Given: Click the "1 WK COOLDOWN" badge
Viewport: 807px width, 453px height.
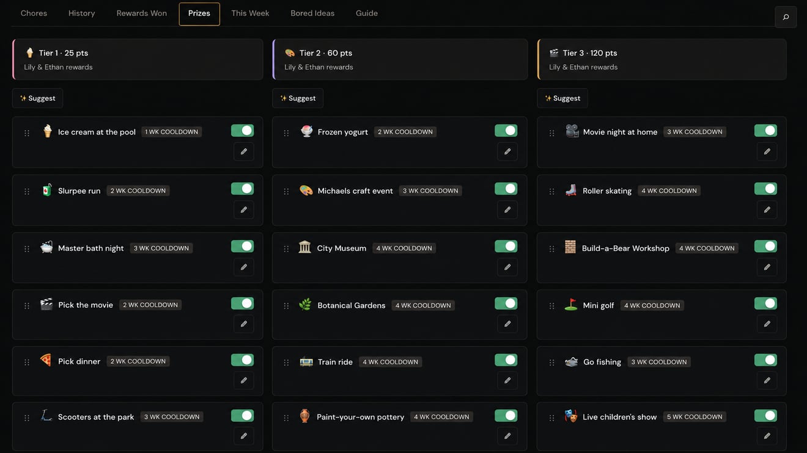Looking at the screenshot, I should pos(172,132).
